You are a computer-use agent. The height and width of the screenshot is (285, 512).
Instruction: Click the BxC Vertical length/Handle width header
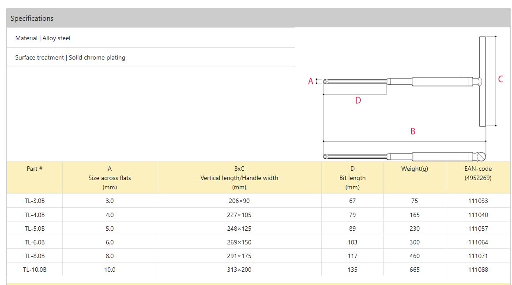click(x=239, y=178)
